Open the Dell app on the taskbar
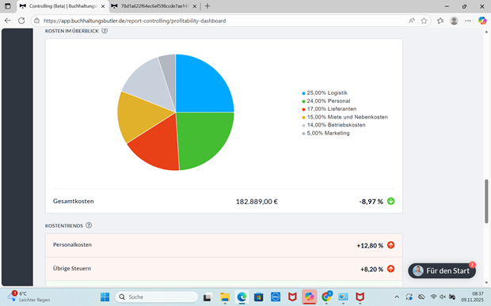This screenshot has width=491, height=306. pos(276,297)
